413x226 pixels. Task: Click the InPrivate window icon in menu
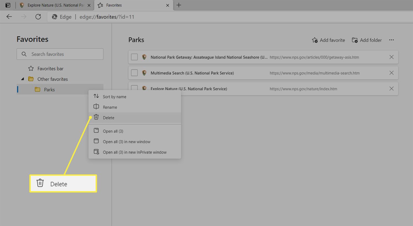point(96,152)
